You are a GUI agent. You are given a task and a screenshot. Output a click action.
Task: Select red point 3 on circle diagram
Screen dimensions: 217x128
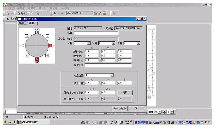click(x=50, y=46)
